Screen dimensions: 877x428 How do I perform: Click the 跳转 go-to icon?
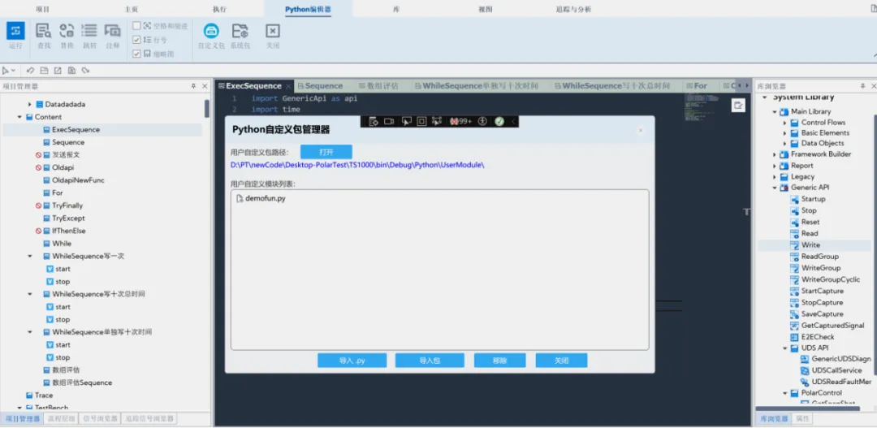89,31
